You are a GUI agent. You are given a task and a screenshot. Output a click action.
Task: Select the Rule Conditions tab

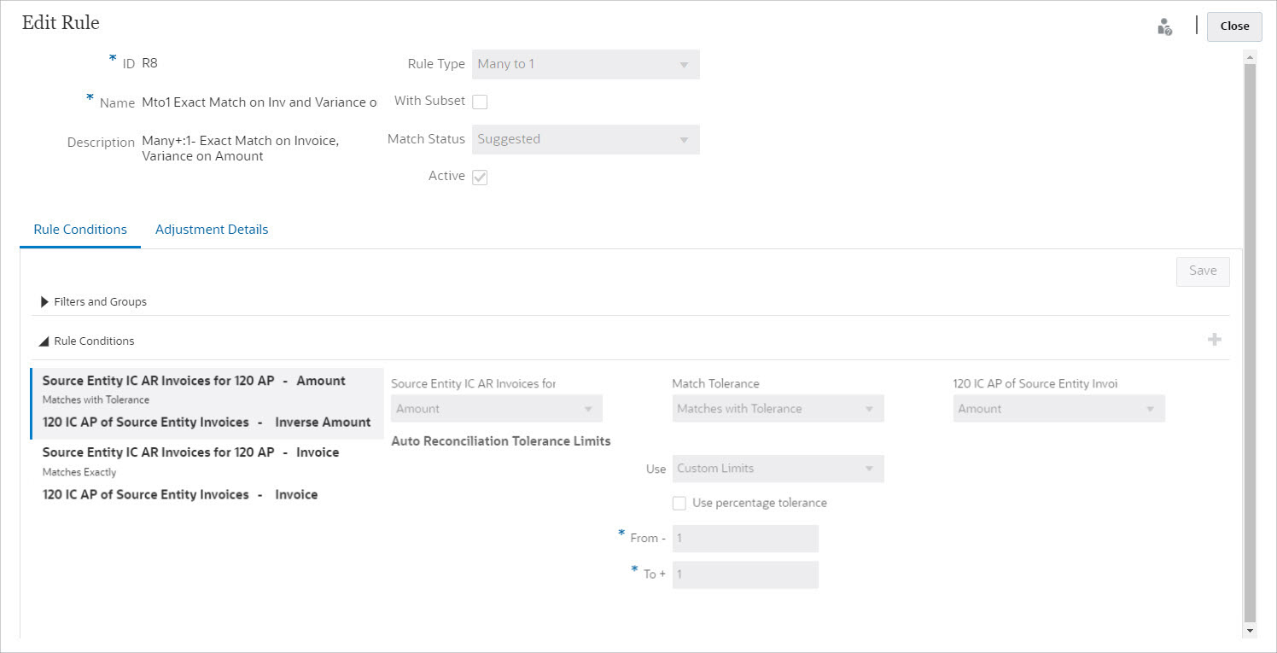click(x=80, y=230)
